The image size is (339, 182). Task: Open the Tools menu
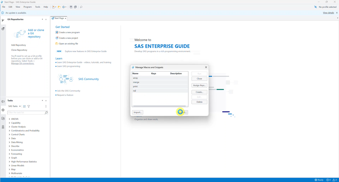pyautogui.click(x=38, y=7)
